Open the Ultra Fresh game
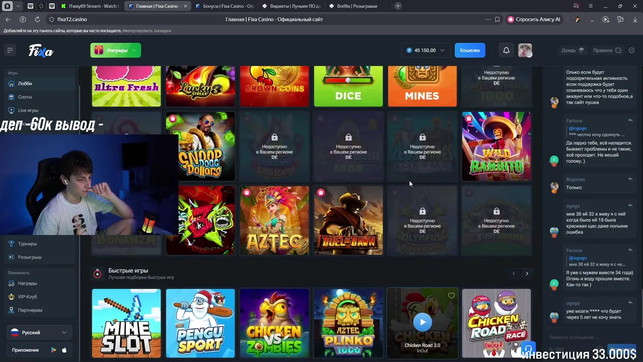 tap(127, 86)
